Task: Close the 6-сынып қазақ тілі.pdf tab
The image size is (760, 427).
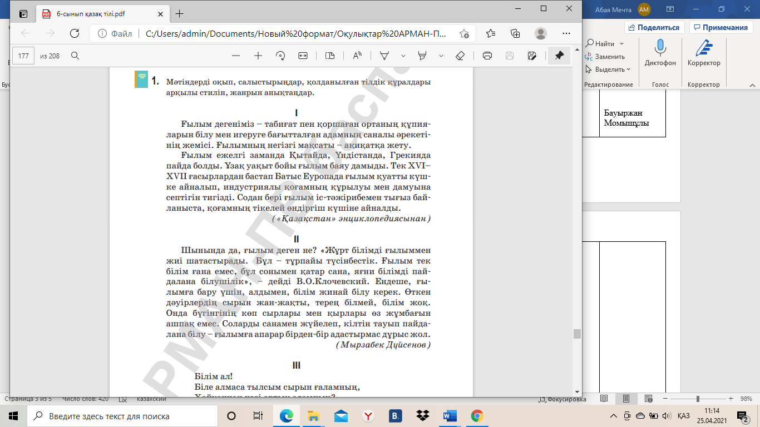Action: coord(162,14)
